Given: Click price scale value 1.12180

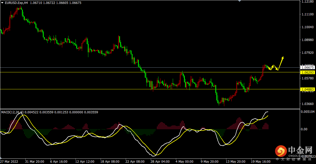Looking at the screenshot, I should [x=307, y=2].
